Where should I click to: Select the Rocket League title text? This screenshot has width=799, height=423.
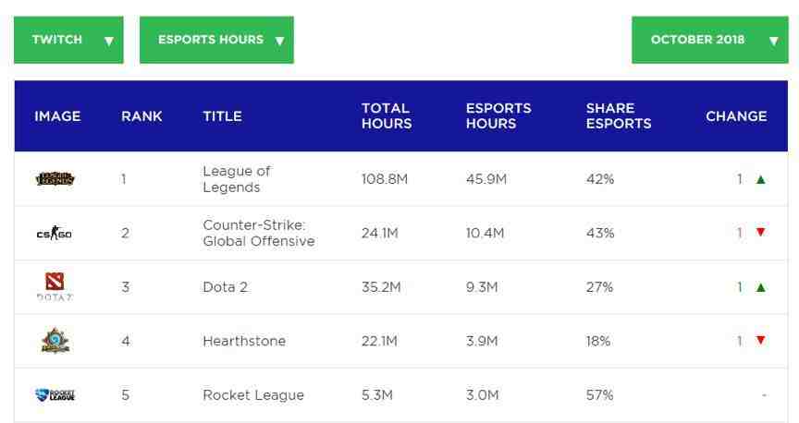pyautogui.click(x=253, y=395)
